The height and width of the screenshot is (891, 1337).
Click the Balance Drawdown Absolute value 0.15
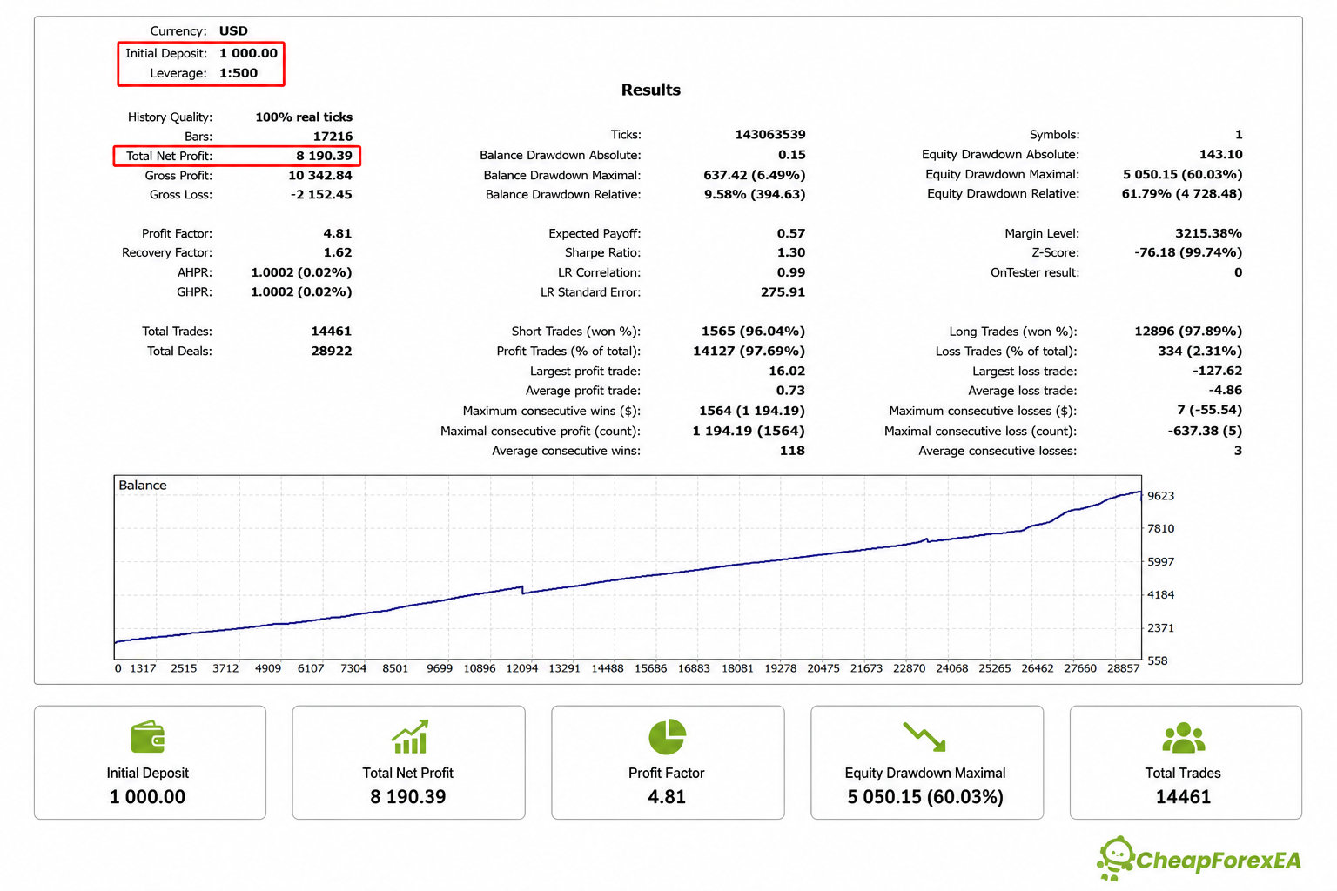tap(792, 155)
